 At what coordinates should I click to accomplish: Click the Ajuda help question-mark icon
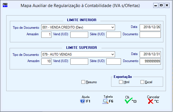tap(83, 101)
